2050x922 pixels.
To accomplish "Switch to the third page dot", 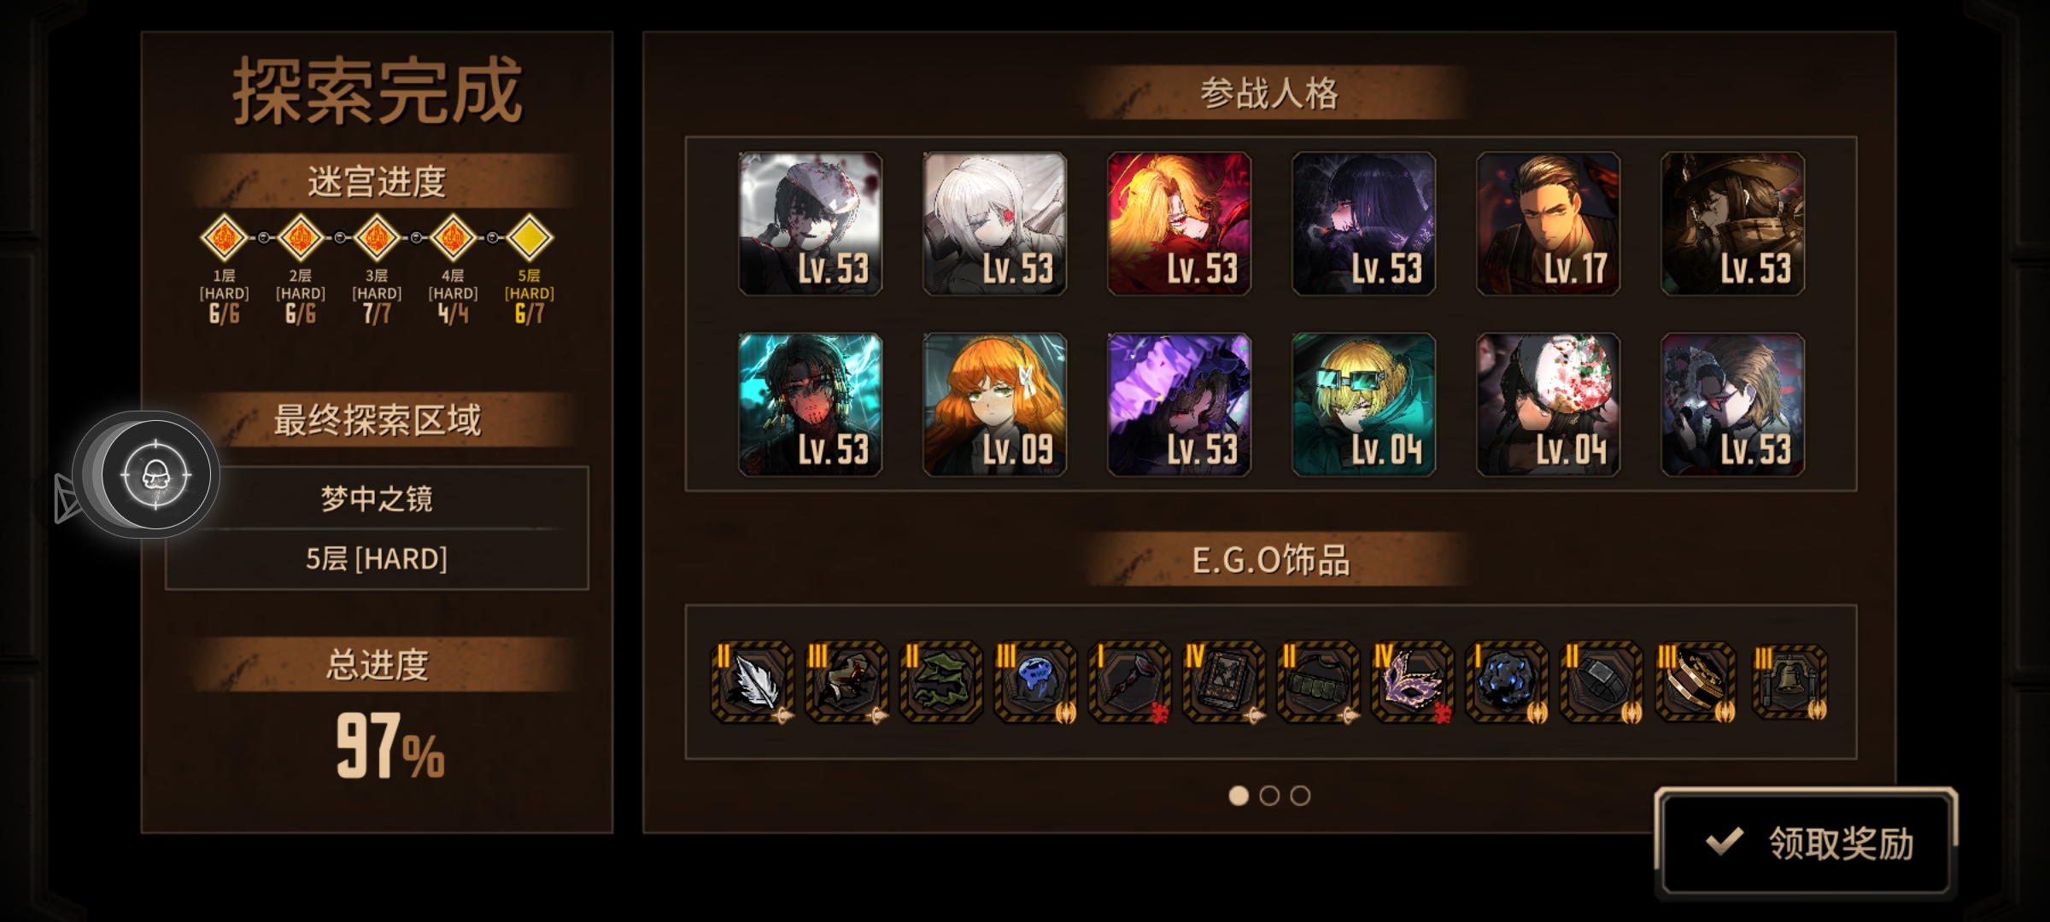I will click(x=1300, y=796).
